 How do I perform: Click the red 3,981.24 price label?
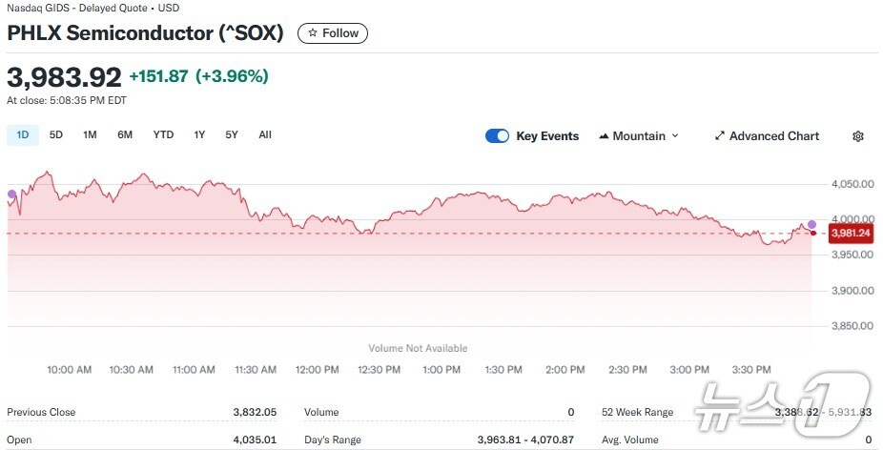(851, 233)
